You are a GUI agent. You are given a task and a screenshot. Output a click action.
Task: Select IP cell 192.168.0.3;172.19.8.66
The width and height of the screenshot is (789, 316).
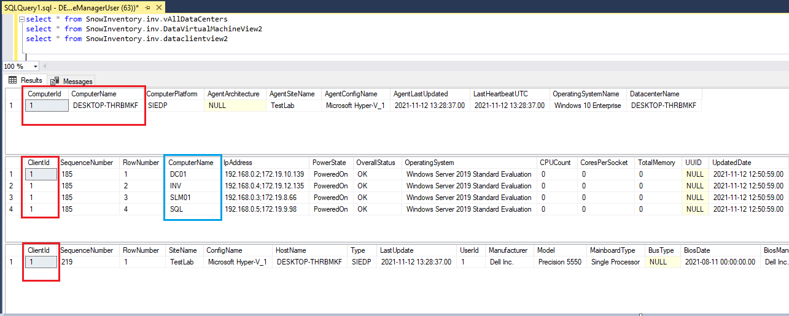(265, 198)
